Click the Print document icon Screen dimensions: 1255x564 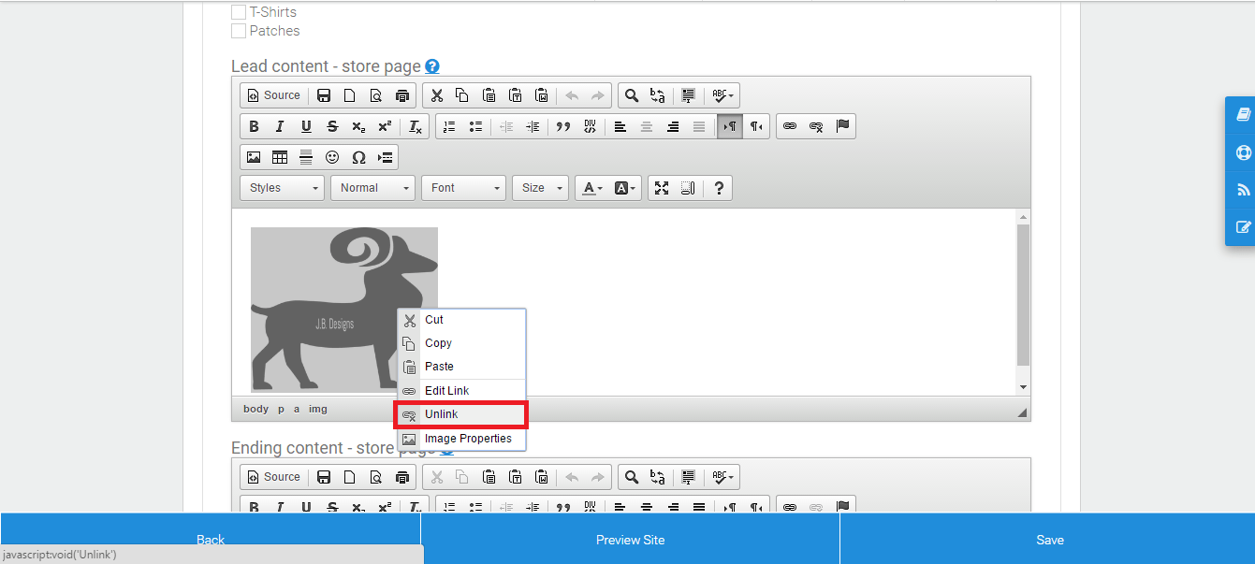pyautogui.click(x=401, y=94)
